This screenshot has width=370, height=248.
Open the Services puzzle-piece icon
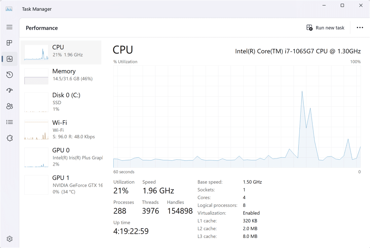click(x=9, y=138)
